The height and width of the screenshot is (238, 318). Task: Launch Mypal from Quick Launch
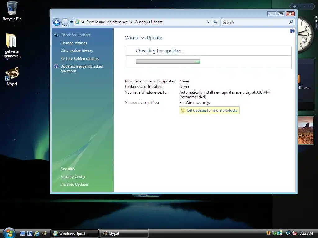tap(44, 234)
